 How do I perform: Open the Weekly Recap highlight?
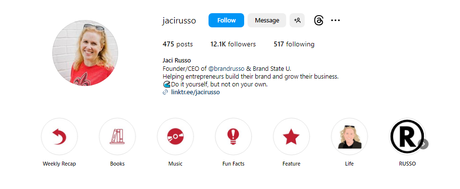59,136
